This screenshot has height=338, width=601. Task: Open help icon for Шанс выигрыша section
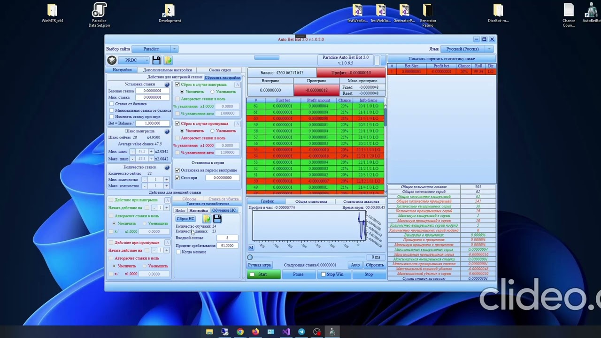tap(167, 131)
